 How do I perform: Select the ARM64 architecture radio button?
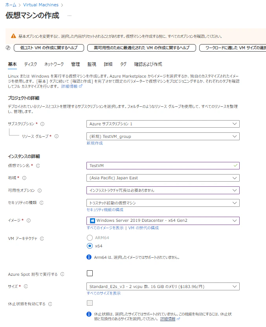[x=90, y=238]
